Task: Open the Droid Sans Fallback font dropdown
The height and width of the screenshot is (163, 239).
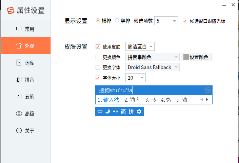Action: [x=153, y=67]
